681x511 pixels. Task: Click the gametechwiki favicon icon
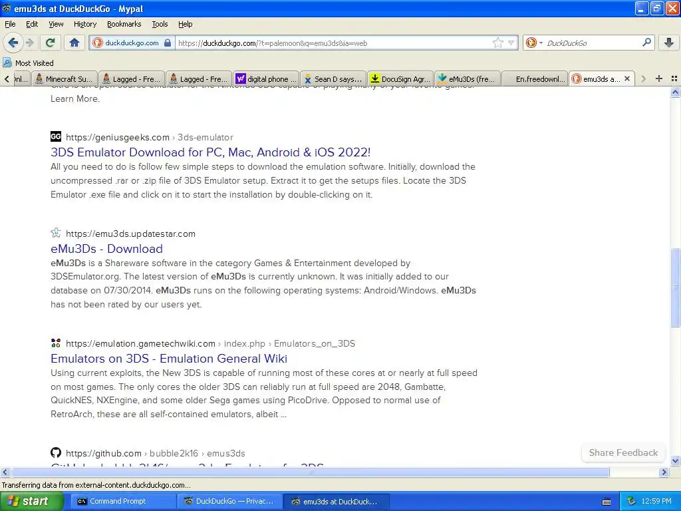(56, 343)
